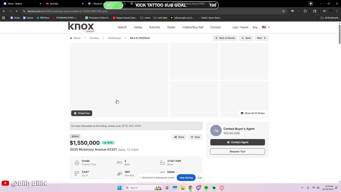Click the photo icon in Show All 34 Photos
The width and height of the screenshot is (341, 192).
click(x=242, y=113)
